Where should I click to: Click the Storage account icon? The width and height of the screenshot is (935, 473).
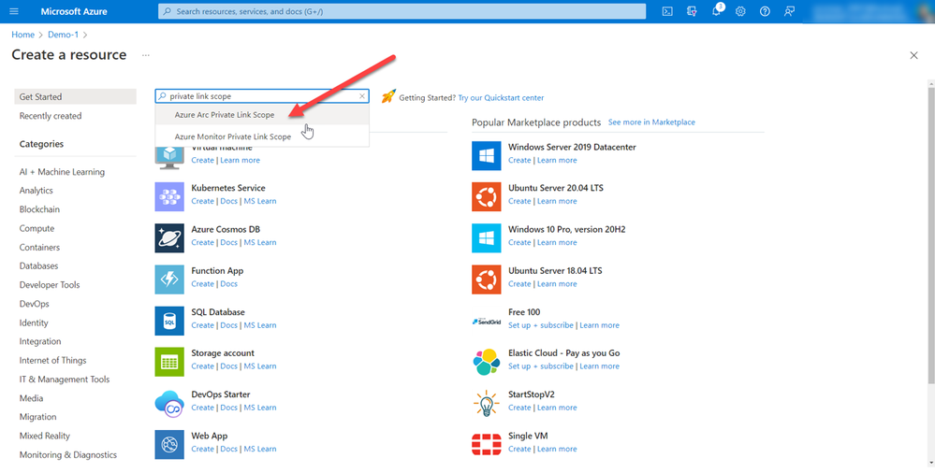point(169,362)
